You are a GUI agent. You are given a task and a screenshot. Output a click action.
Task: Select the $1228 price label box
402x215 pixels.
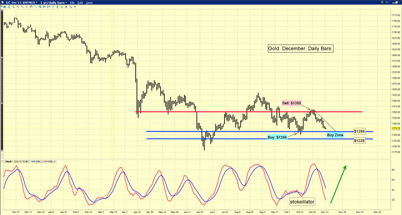tap(359, 141)
